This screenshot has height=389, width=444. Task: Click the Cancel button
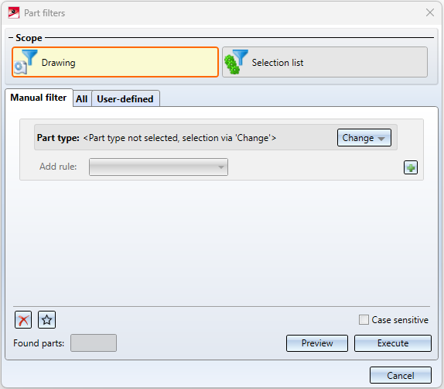click(x=401, y=375)
